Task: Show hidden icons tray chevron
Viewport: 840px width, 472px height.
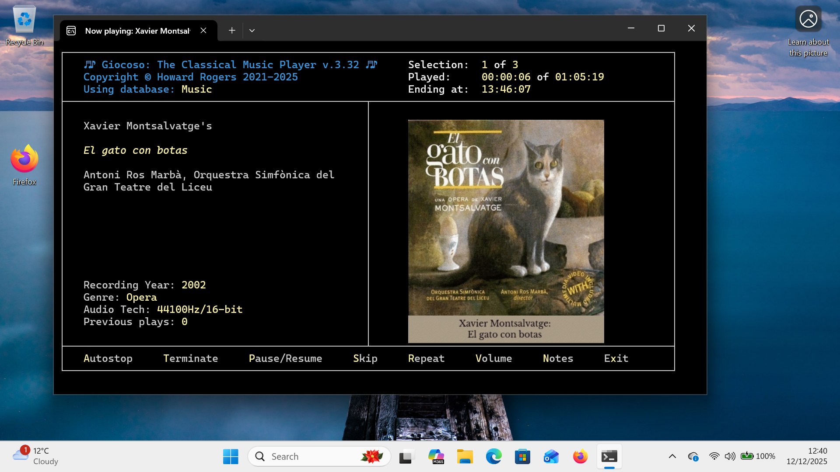Action: [x=672, y=457]
